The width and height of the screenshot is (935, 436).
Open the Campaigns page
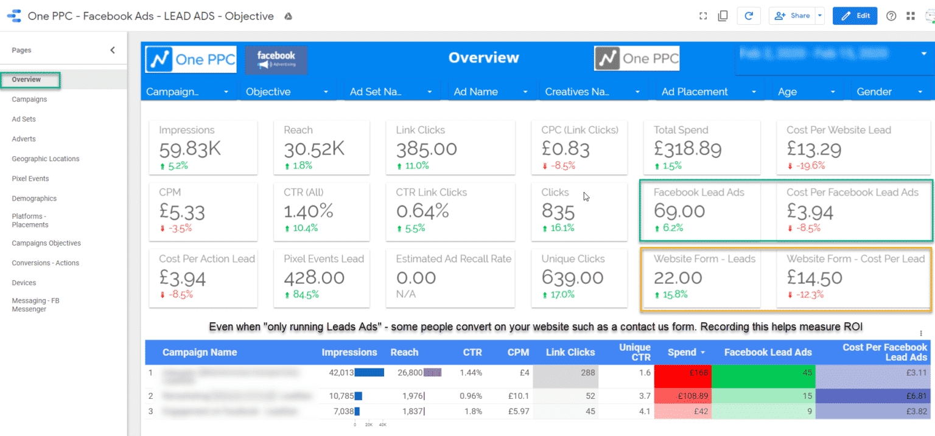tap(29, 99)
